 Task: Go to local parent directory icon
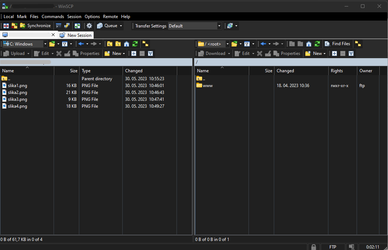(110, 44)
